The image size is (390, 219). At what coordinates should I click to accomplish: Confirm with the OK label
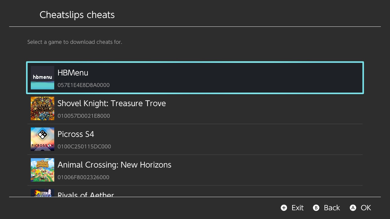pos(366,208)
